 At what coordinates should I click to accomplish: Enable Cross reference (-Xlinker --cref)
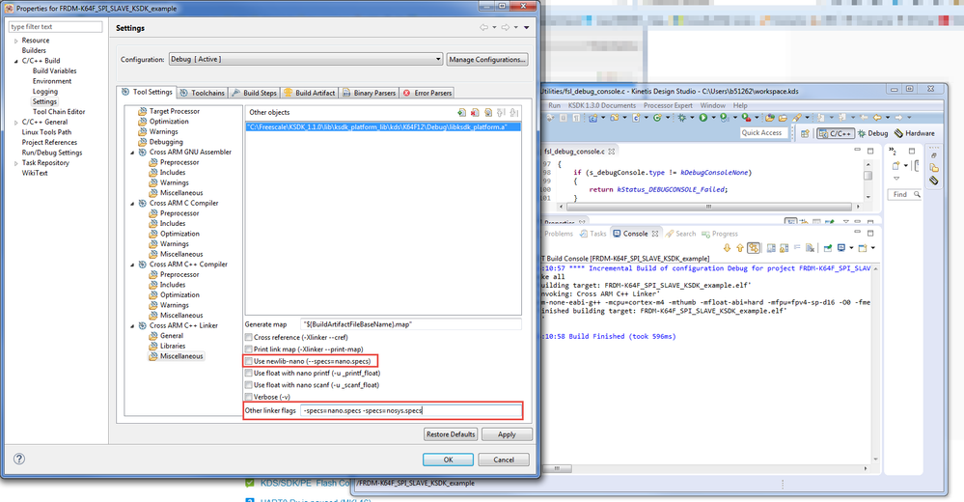(x=248, y=337)
